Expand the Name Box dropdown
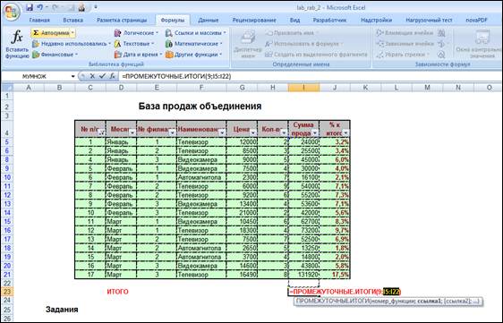Image resolution: width=503 pixels, height=323 pixels. click(x=72, y=76)
